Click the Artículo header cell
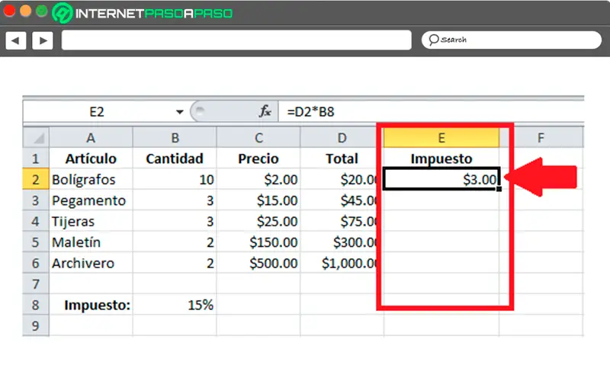This screenshot has height=381, width=610. 91,158
